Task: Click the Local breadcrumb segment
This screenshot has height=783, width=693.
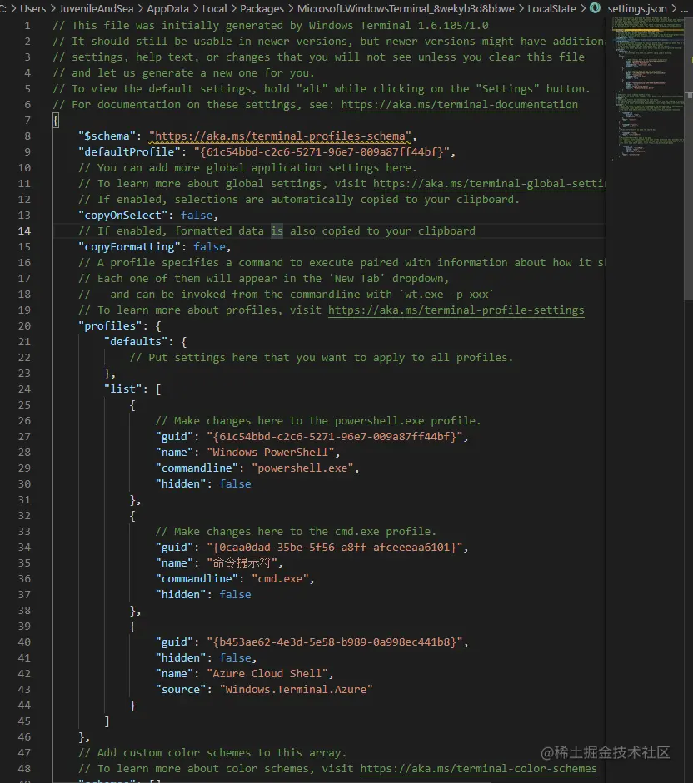Action: pos(215,8)
